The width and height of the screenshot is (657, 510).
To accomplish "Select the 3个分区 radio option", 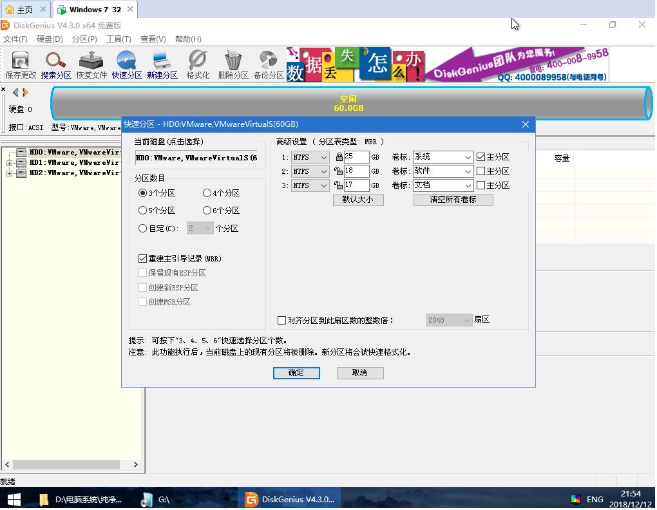I will [x=142, y=193].
